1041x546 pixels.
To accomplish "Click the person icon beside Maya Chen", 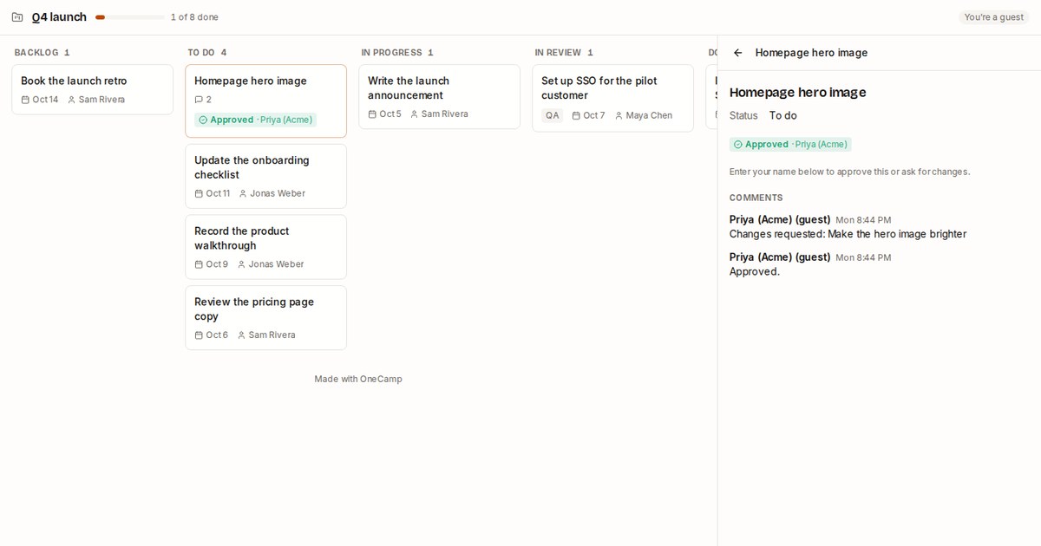I will [x=619, y=115].
